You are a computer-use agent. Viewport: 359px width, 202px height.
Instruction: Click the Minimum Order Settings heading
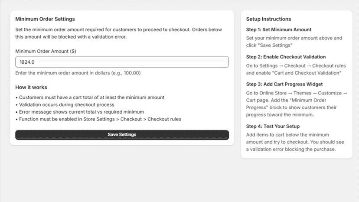pyautogui.click(x=45, y=19)
